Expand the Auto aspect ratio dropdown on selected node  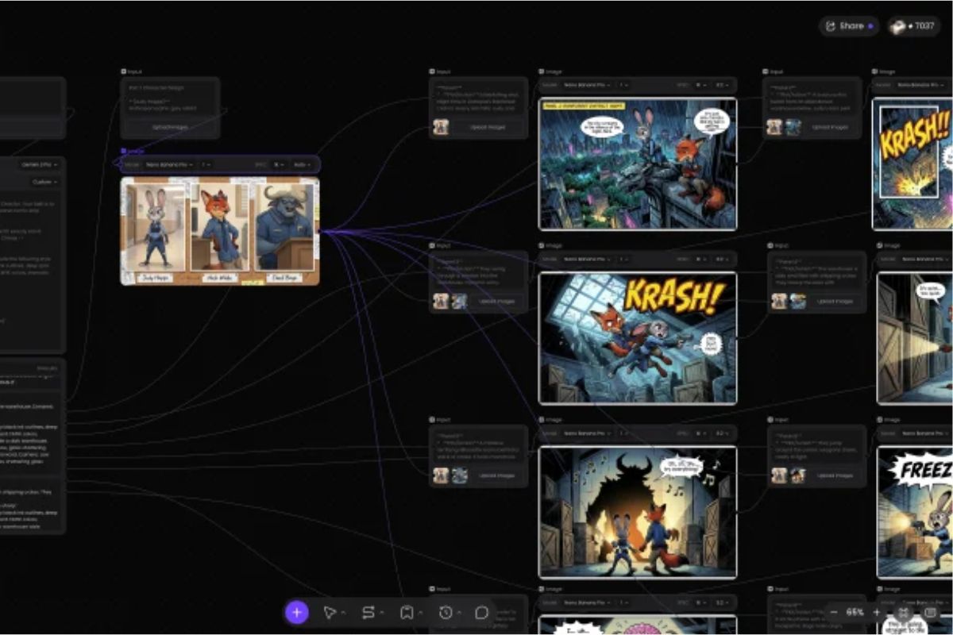pyautogui.click(x=303, y=164)
